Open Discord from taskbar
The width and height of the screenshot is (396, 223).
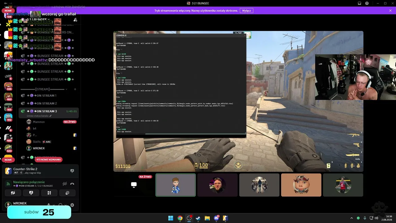pos(217,218)
